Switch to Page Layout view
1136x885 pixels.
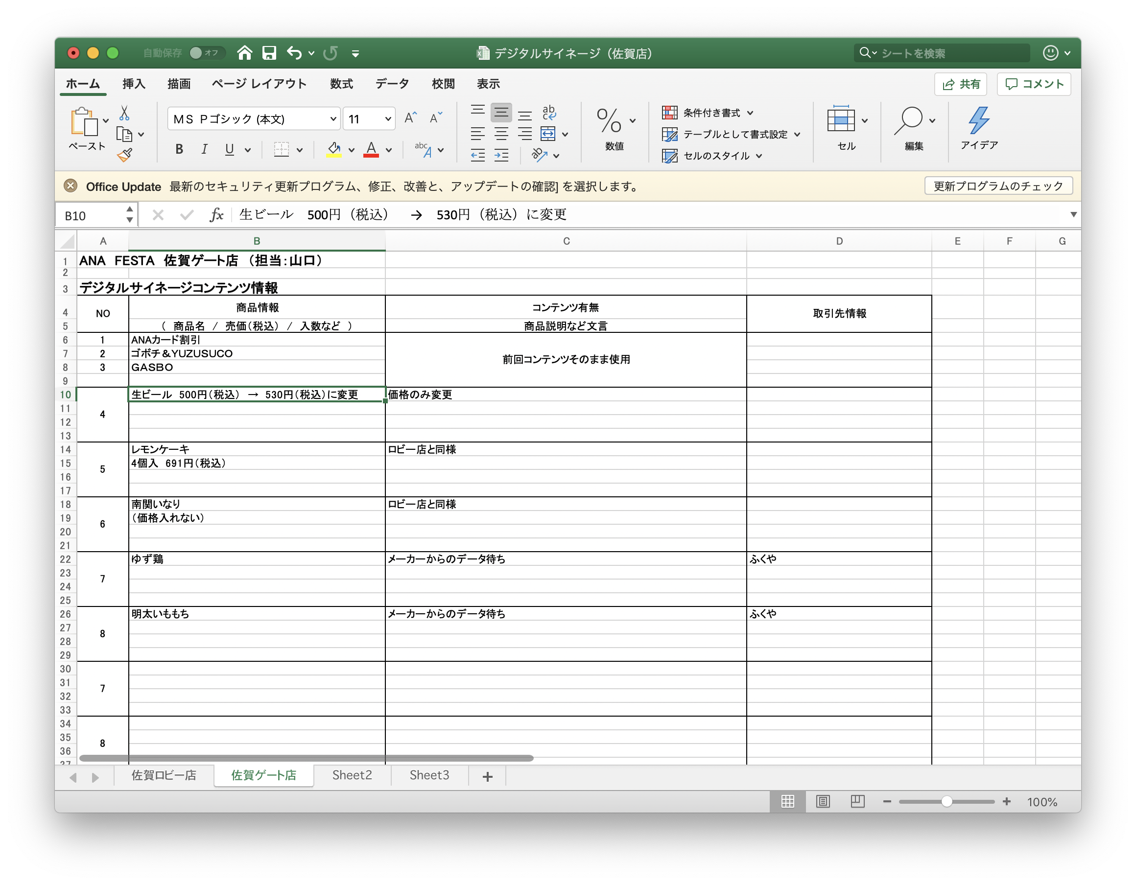[822, 801]
